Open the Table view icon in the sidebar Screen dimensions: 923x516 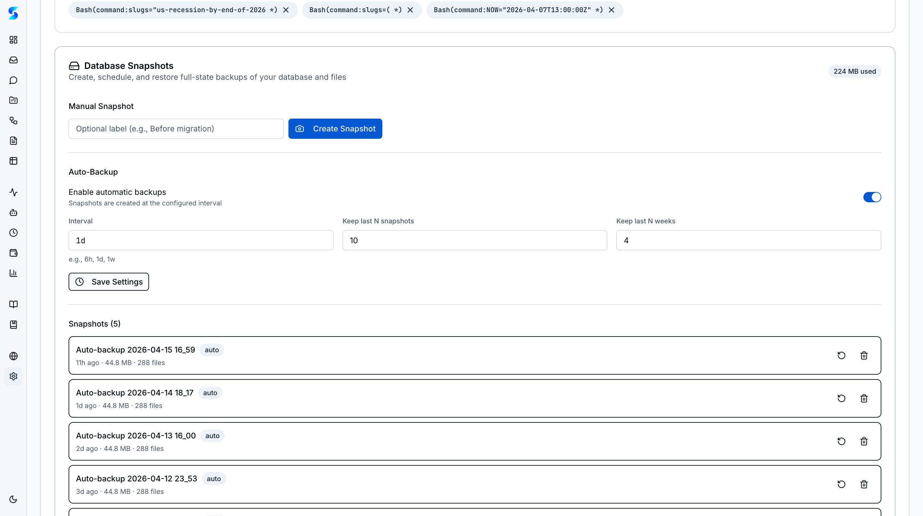[13, 161]
